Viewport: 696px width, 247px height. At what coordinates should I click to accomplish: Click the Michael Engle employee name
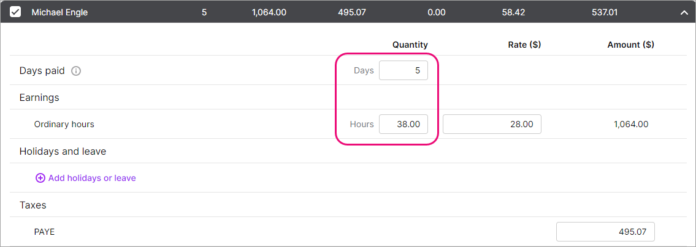pyautogui.click(x=59, y=12)
